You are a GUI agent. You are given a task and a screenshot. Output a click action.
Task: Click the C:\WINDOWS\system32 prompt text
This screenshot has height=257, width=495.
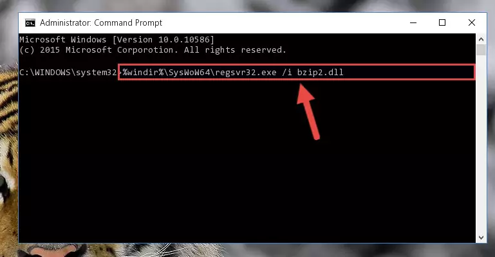[x=68, y=73]
